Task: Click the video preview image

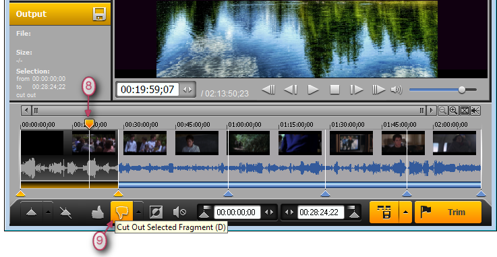Action: point(297,38)
